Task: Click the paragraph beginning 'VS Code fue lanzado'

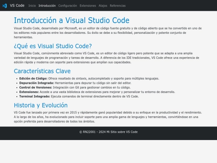Action: 108,117
